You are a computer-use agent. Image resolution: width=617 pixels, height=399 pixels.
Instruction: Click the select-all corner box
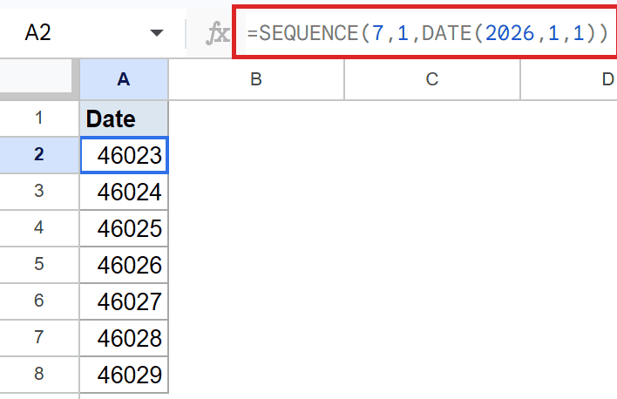[x=36, y=77]
